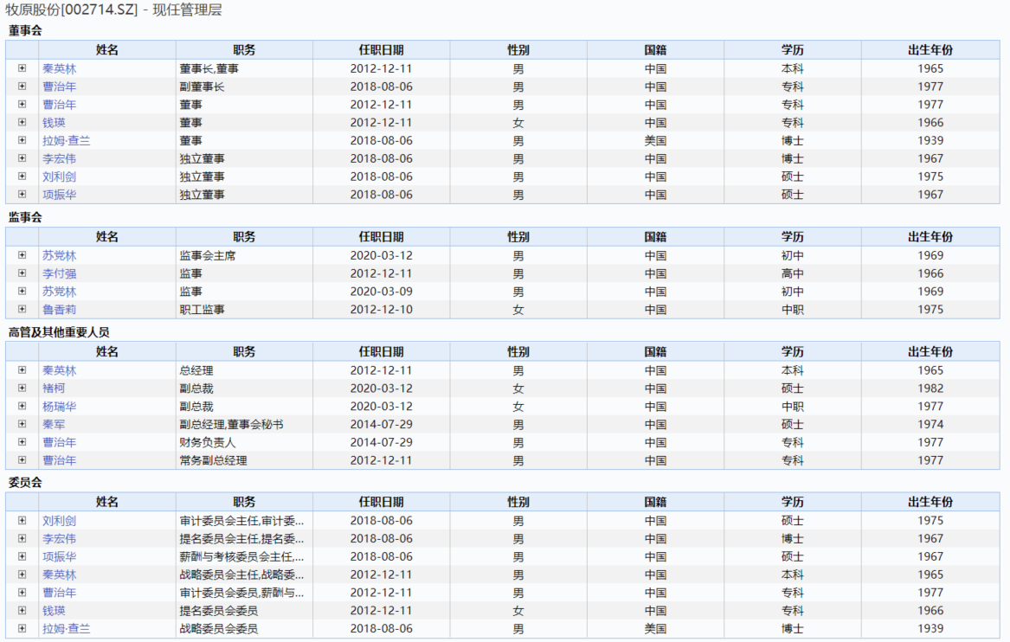The image size is (1010, 642).
Task: Expand the 拉姆·查兰 战略委员会委员 row
Action: [22, 628]
